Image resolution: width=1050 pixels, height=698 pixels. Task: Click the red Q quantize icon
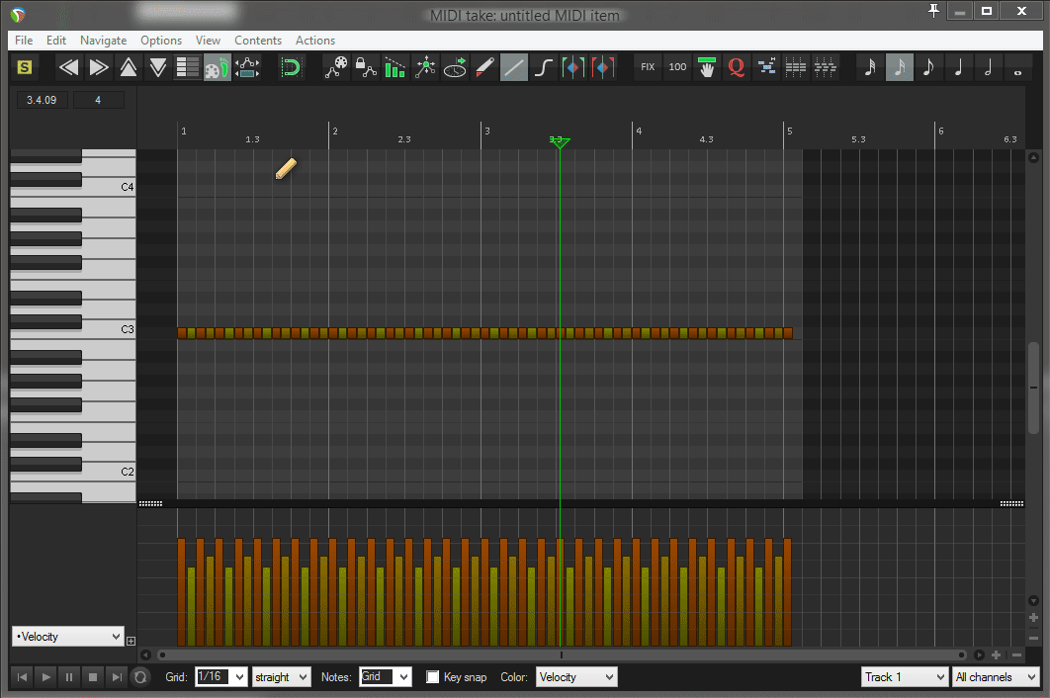(737, 67)
